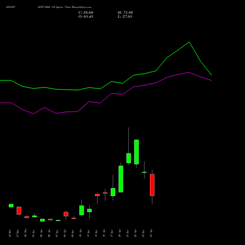This screenshot has width=245, height=245.
Task: Click the close value C: 38.60
Action: pos(86,13)
